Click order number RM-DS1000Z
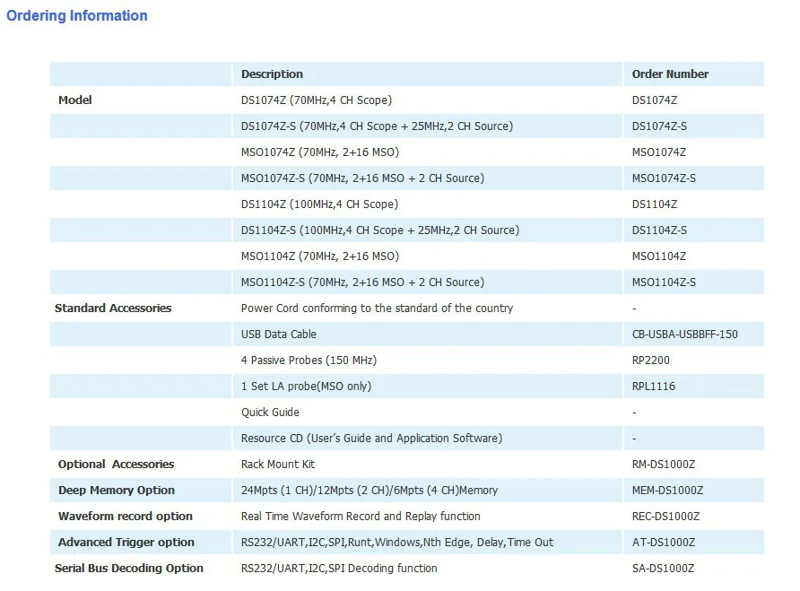The image size is (800, 591). point(664,465)
